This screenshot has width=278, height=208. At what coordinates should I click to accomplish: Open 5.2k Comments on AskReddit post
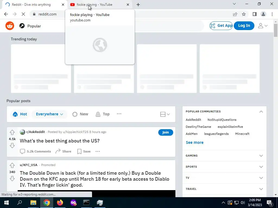pos(36,151)
